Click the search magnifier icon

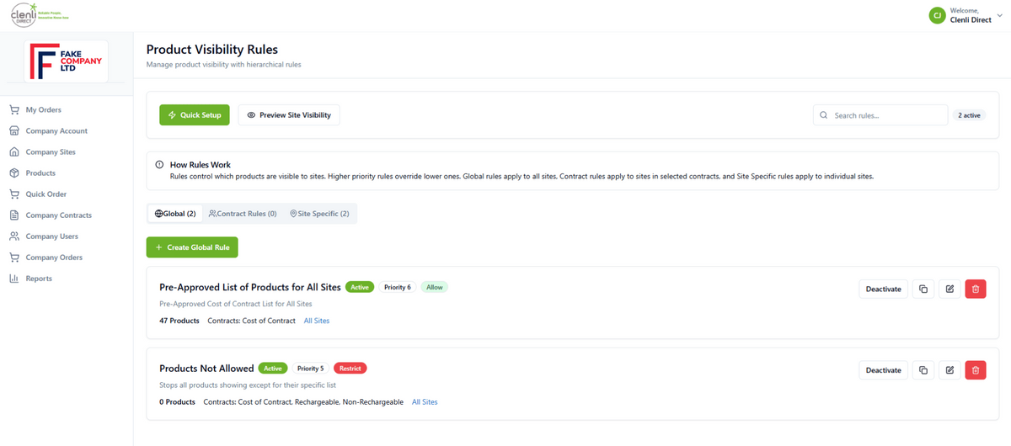(x=824, y=115)
